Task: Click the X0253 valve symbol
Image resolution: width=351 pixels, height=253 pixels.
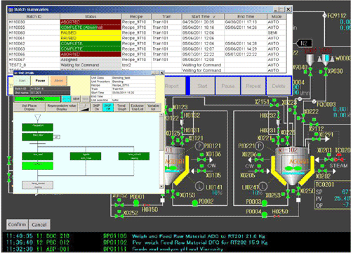Action: 288,194
